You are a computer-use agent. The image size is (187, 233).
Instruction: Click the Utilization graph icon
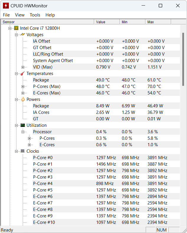tap(23, 125)
